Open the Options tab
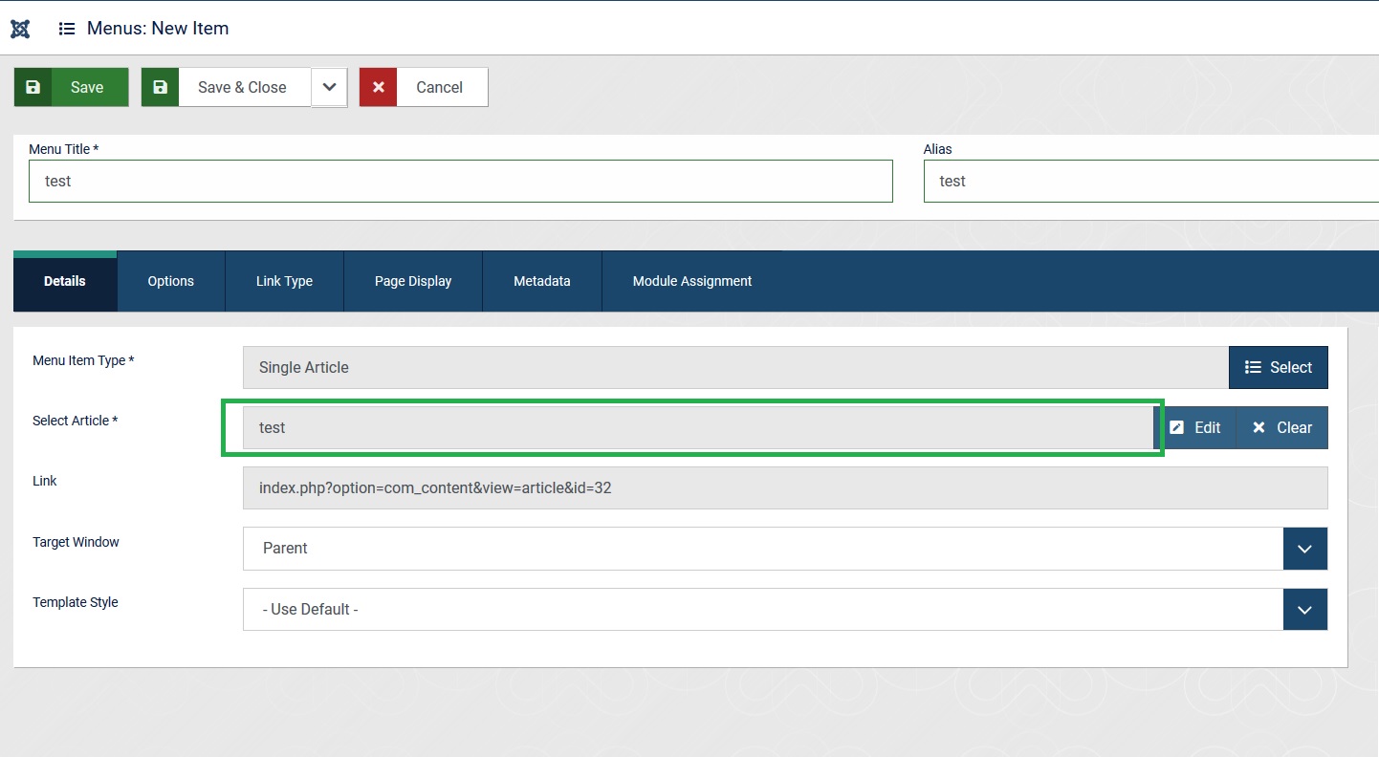1379x757 pixels. point(171,281)
